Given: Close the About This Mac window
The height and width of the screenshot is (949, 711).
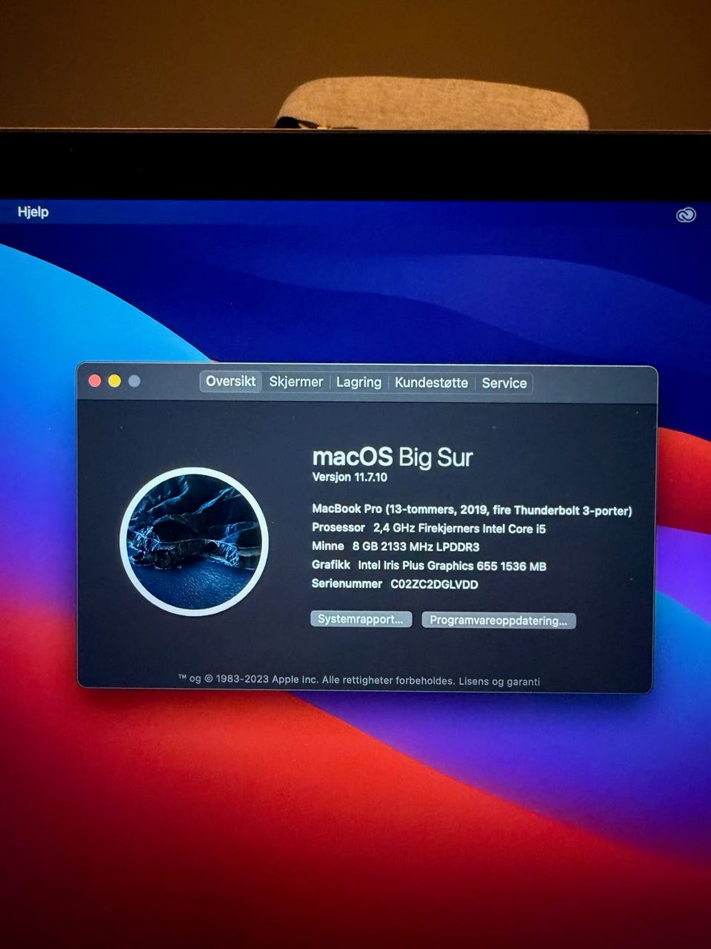Looking at the screenshot, I should pyautogui.click(x=95, y=381).
